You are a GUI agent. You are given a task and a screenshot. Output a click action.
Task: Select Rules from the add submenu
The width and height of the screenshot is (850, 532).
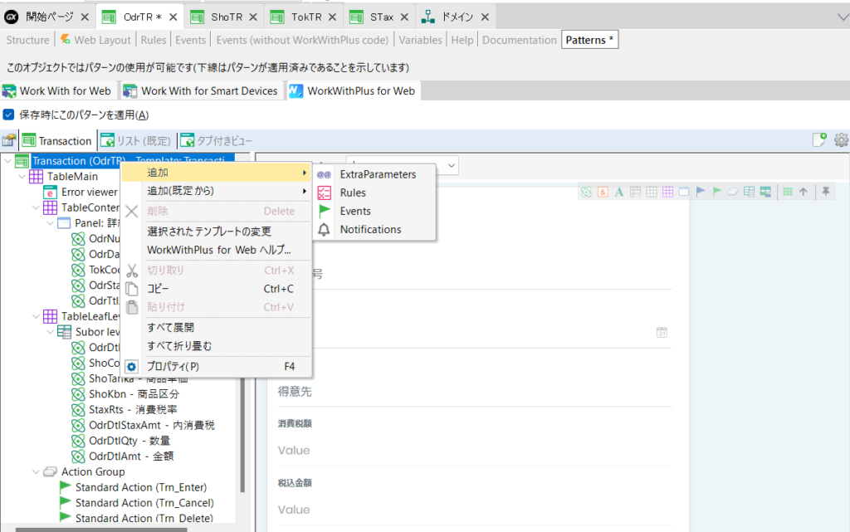(x=353, y=193)
